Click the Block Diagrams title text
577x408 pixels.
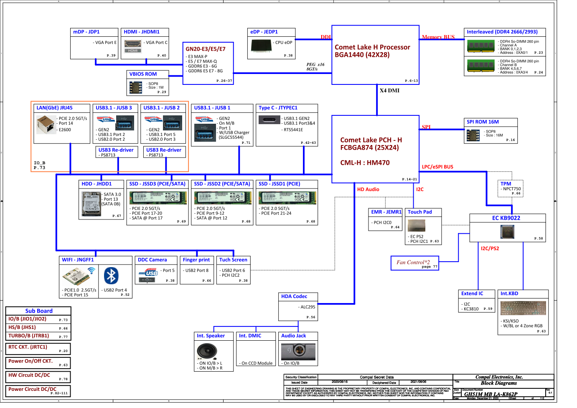pos(498,383)
